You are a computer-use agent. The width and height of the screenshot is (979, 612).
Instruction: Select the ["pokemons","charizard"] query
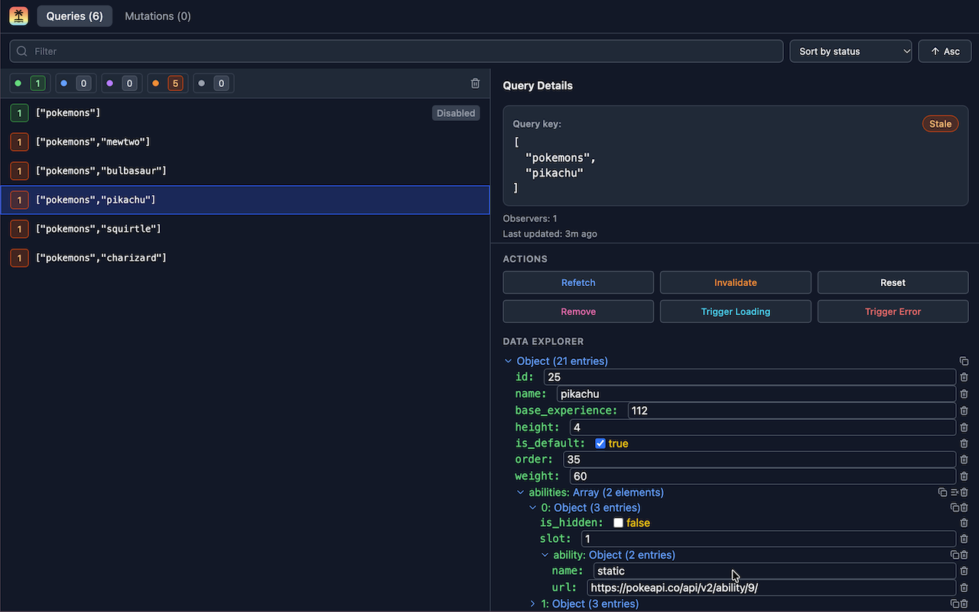click(x=245, y=258)
